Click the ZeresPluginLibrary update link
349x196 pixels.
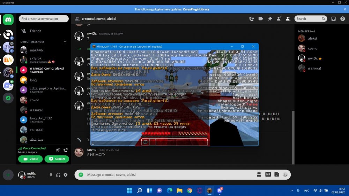click(196, 9)
